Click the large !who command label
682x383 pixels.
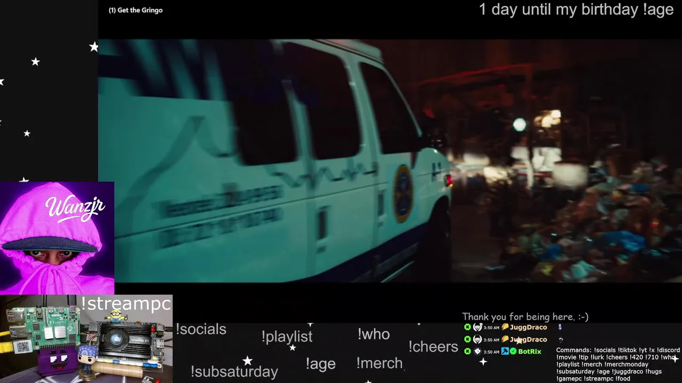[x=374, y=334]
